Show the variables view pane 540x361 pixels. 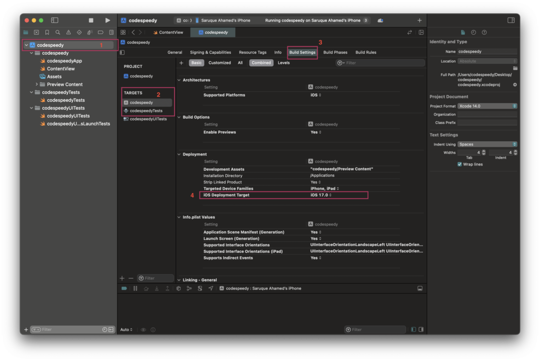(x=413, y=329)
